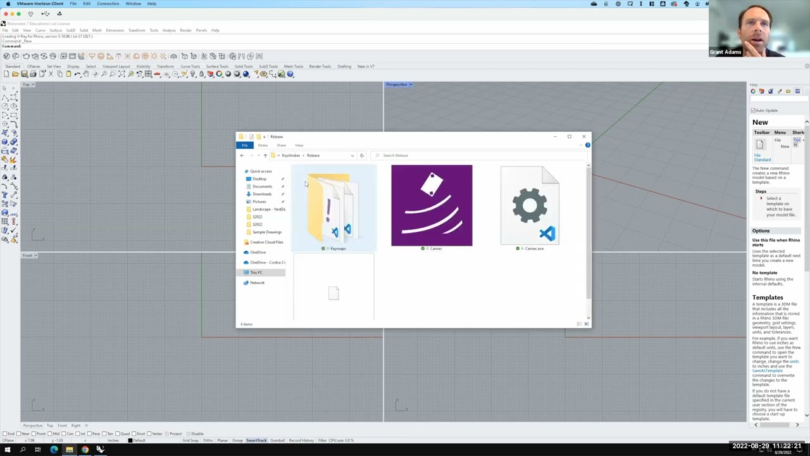Toggle the Perp osnap checkbox
The image size is (810, 456).
pos(90,434)
